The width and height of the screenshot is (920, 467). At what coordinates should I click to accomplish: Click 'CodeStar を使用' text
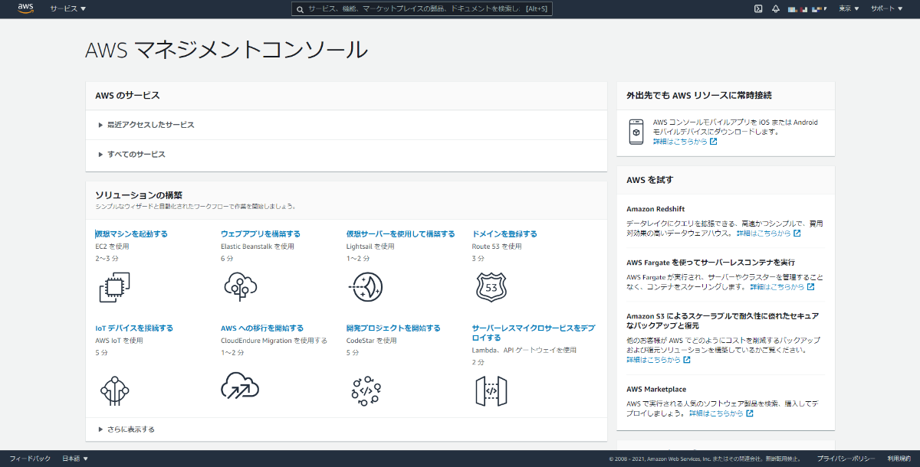372,341
